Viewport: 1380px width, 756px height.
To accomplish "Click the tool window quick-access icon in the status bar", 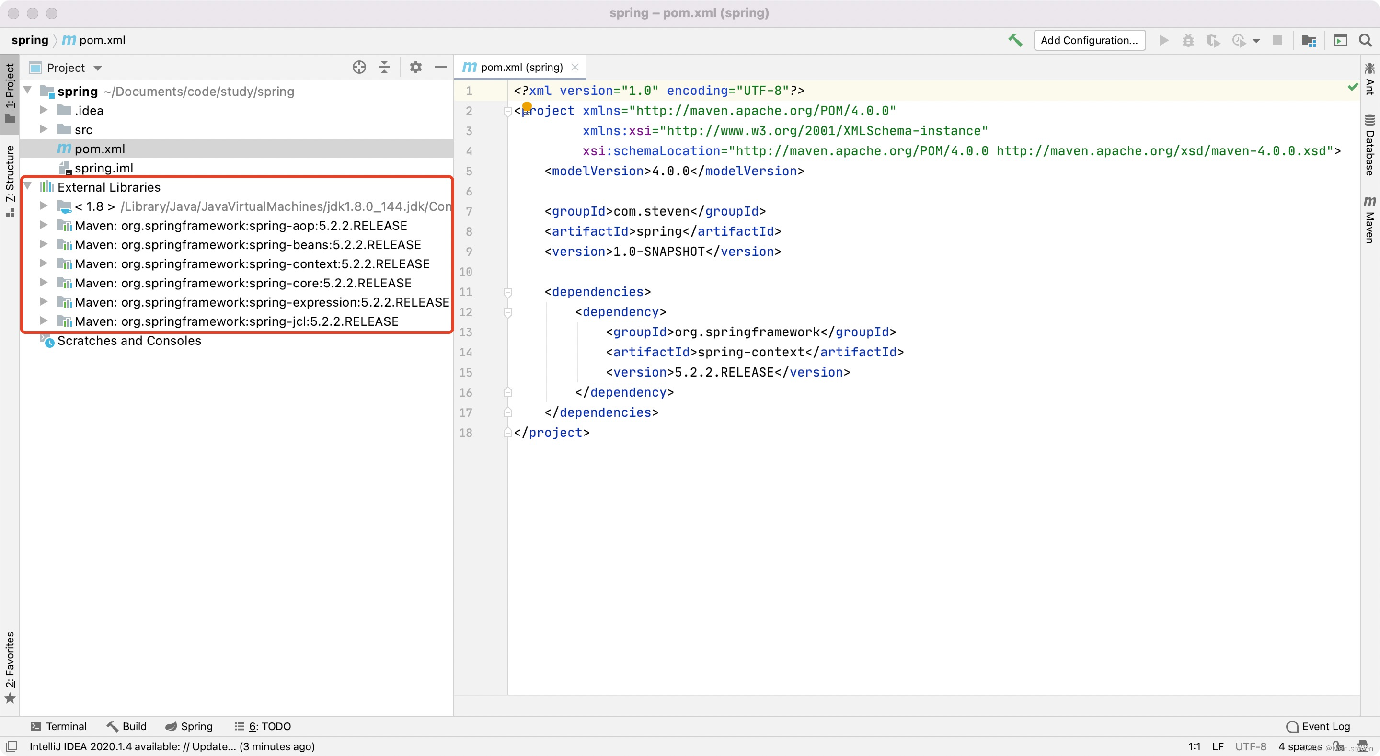I will point(12,746).
